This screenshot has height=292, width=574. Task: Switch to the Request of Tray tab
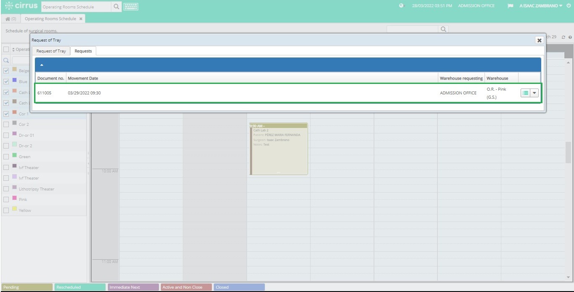51,51
